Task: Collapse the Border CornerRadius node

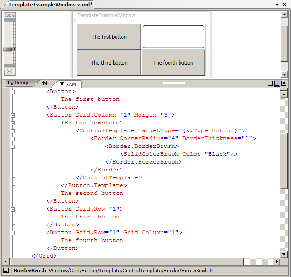Action: tap(12, 139)
